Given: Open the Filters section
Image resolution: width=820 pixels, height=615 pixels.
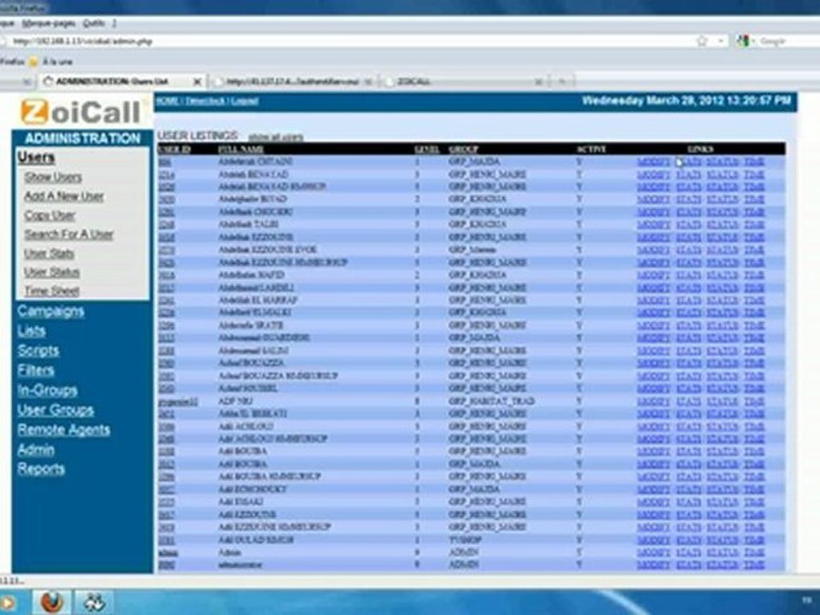Looking at the screenshot, I should pos(36,371).
